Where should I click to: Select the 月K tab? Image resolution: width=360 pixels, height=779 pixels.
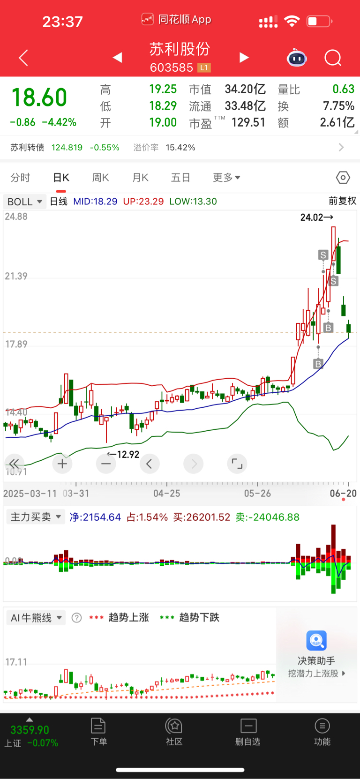(x=140, y=178)
